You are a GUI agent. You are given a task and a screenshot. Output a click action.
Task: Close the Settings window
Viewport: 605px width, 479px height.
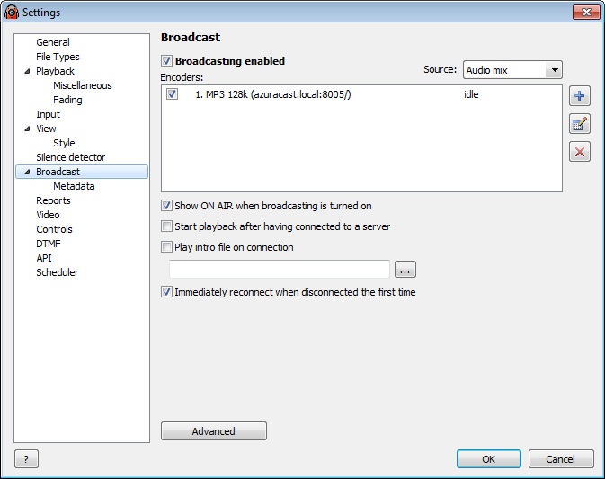(586, 12)
